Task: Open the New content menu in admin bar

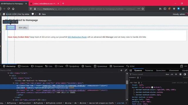Action: pos(42,14)
